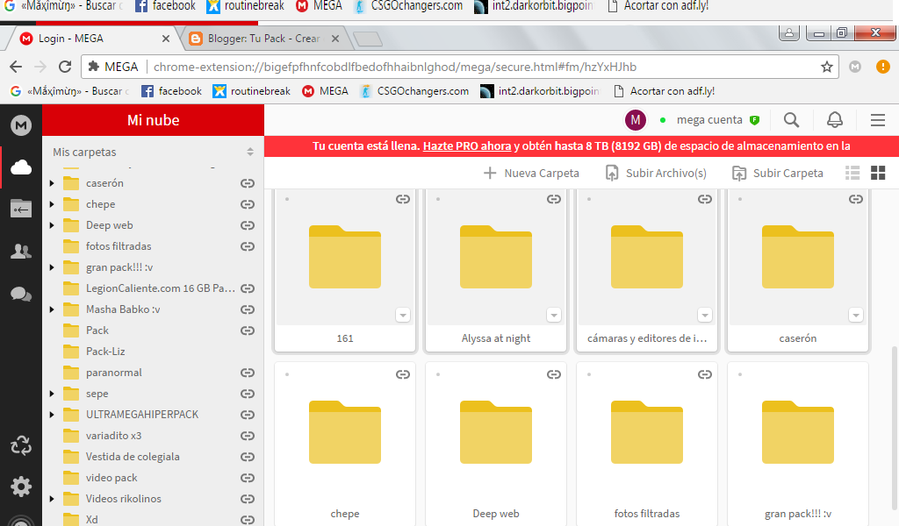Open the hamburger menu in MEGA header

pos(877,119)
